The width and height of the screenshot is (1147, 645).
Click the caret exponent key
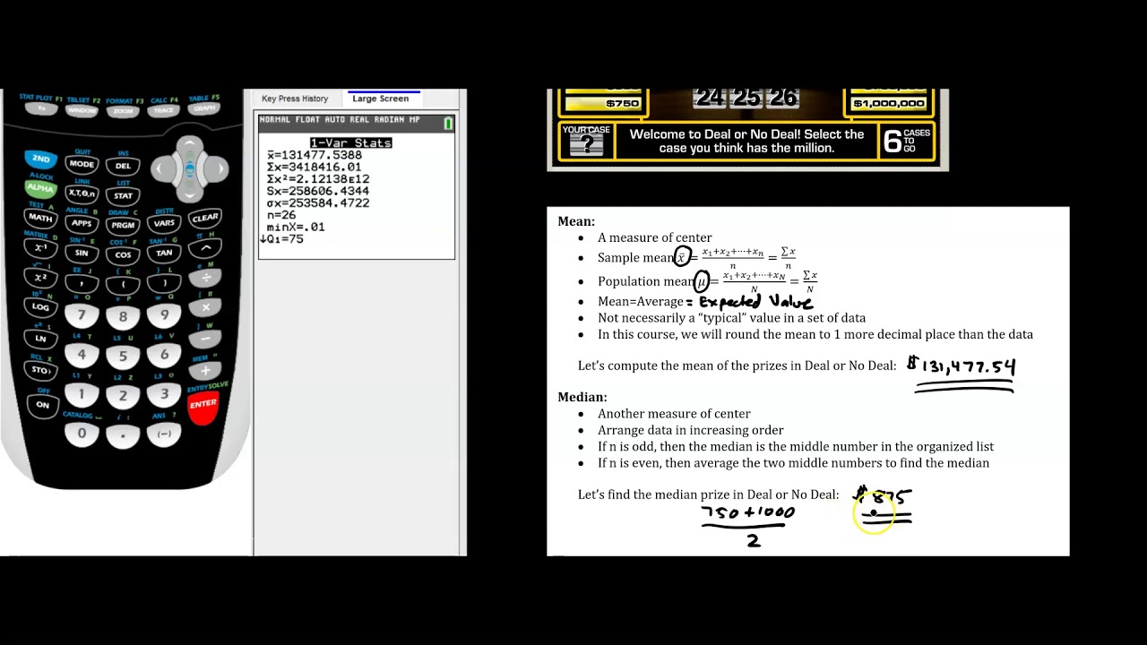click(205, 247)
